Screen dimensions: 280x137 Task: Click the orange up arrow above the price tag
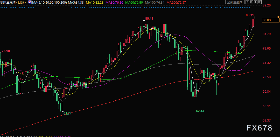tap(278, 17)
